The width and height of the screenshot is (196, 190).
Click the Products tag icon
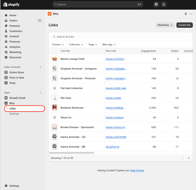[6, 26]
